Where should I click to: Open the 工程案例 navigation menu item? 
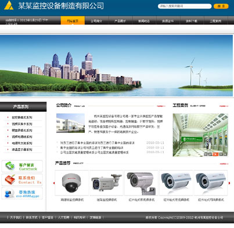click(215, 21)
